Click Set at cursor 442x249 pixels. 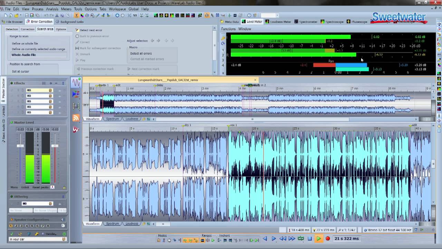pyautogui.click(x=20, y=72)
